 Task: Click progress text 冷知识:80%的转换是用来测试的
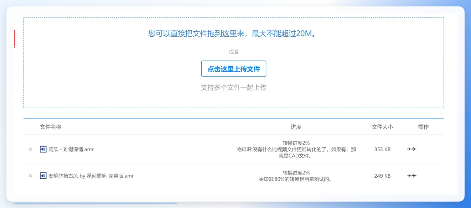296,179
